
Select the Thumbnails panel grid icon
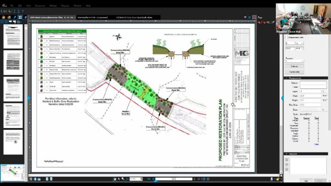point(20,17)
